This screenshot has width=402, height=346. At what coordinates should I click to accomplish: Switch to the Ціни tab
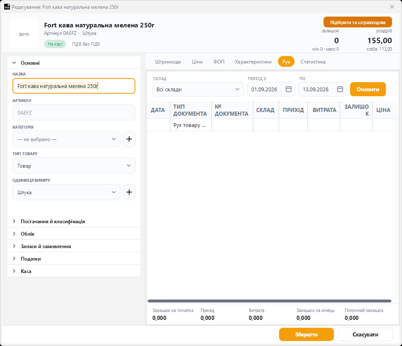coord(197,62)
